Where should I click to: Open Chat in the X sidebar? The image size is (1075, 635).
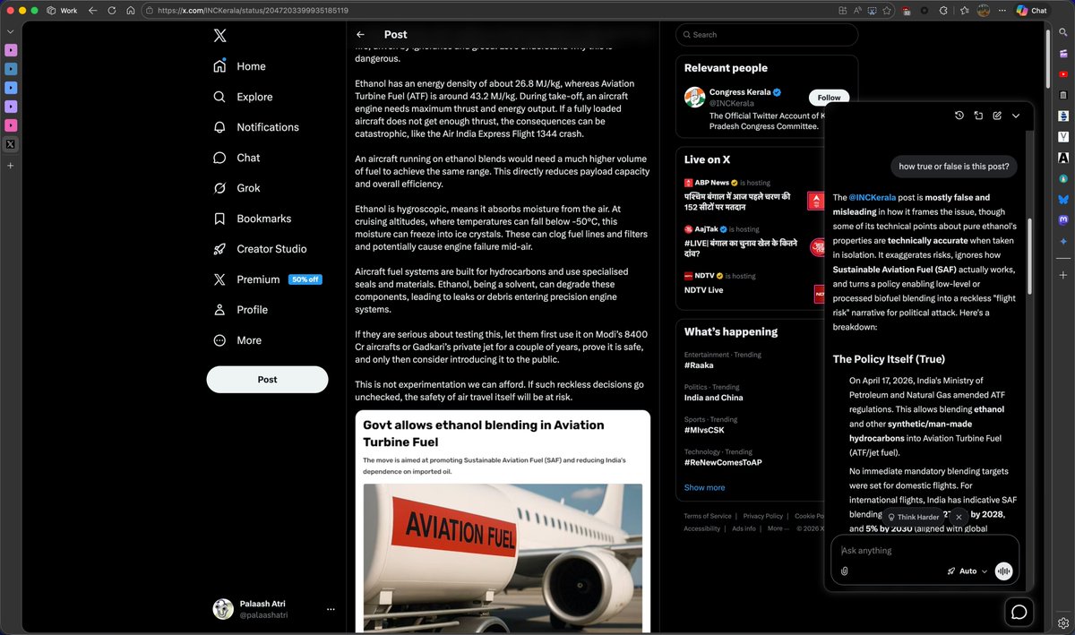pyautogui.click(x=236, y=158)
